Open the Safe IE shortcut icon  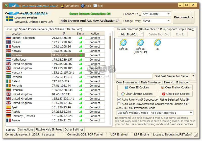coord(123,43)
